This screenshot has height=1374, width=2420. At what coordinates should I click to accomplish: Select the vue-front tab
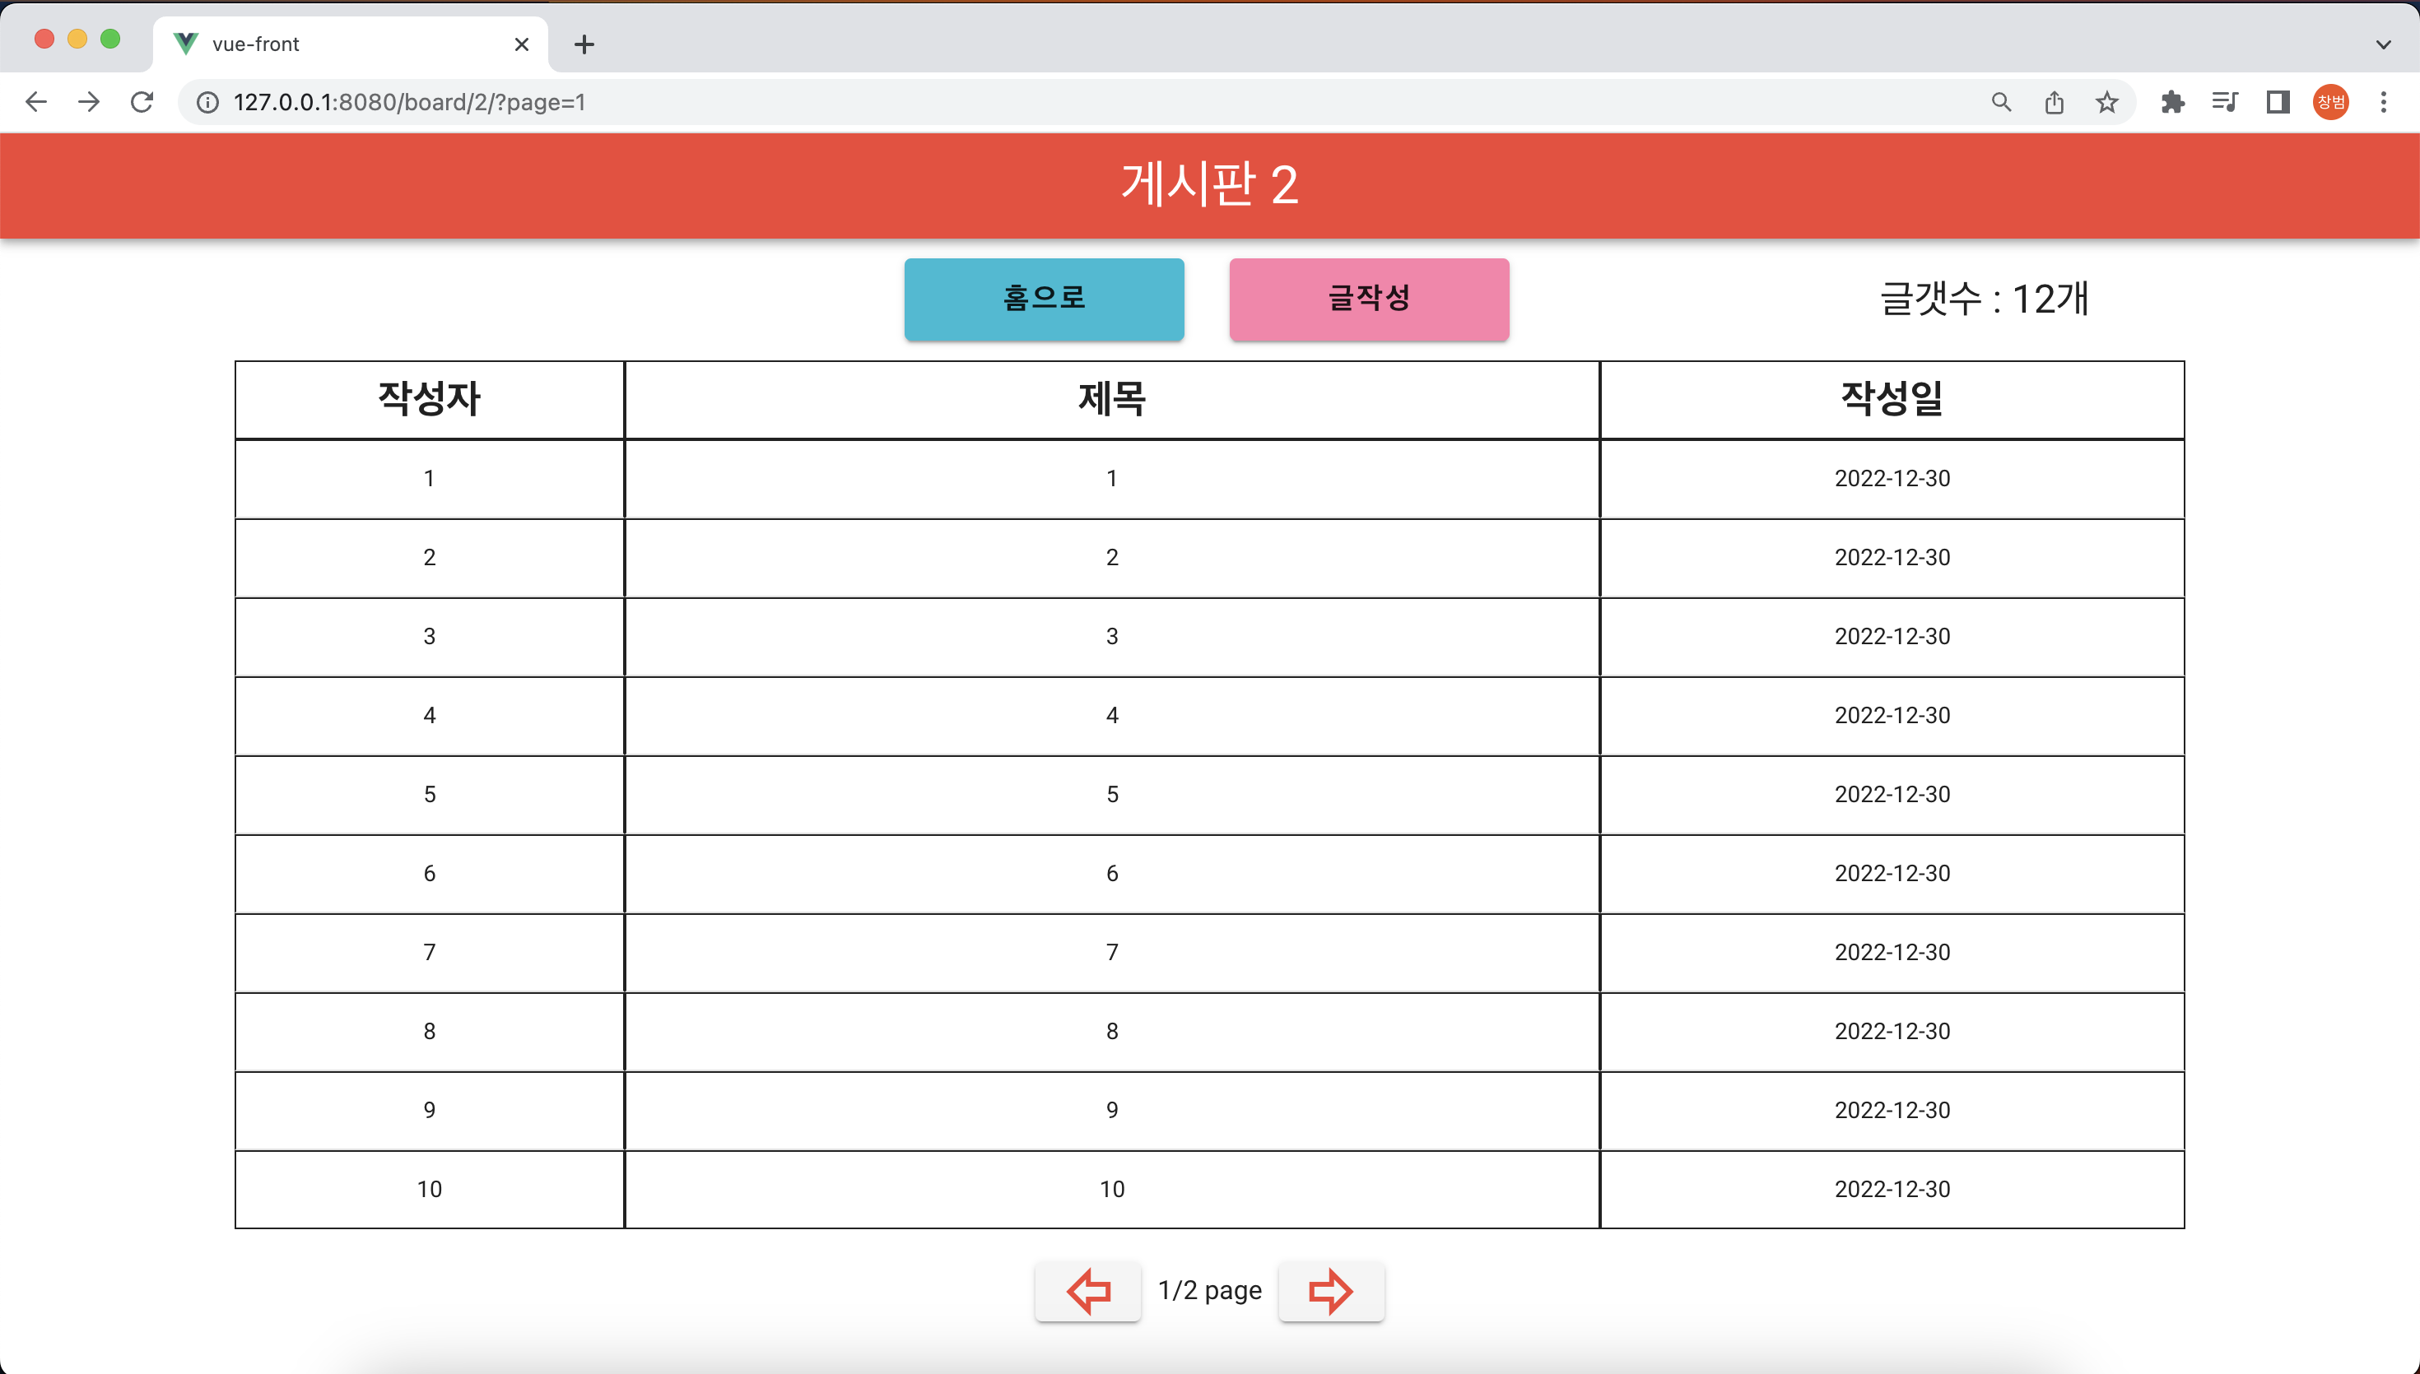(x=330, y=44)
